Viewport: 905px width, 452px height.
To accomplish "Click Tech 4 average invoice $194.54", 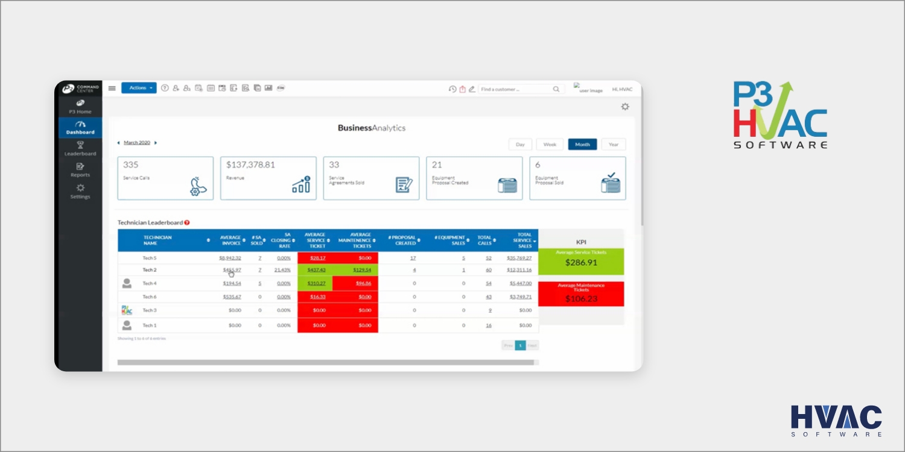I will click(x=232, y=283).
